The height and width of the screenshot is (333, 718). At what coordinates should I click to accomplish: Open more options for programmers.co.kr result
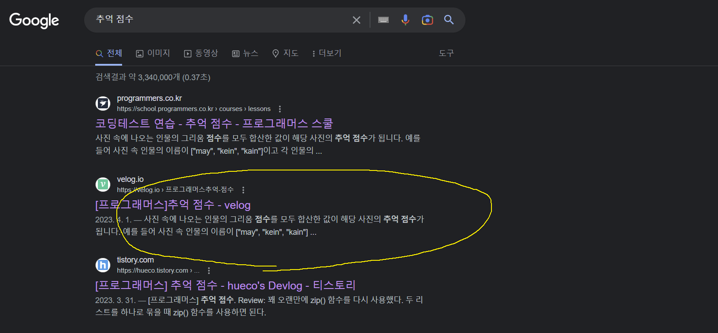pos(280,109)
